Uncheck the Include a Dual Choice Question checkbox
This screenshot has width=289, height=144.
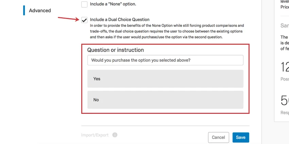84,20
